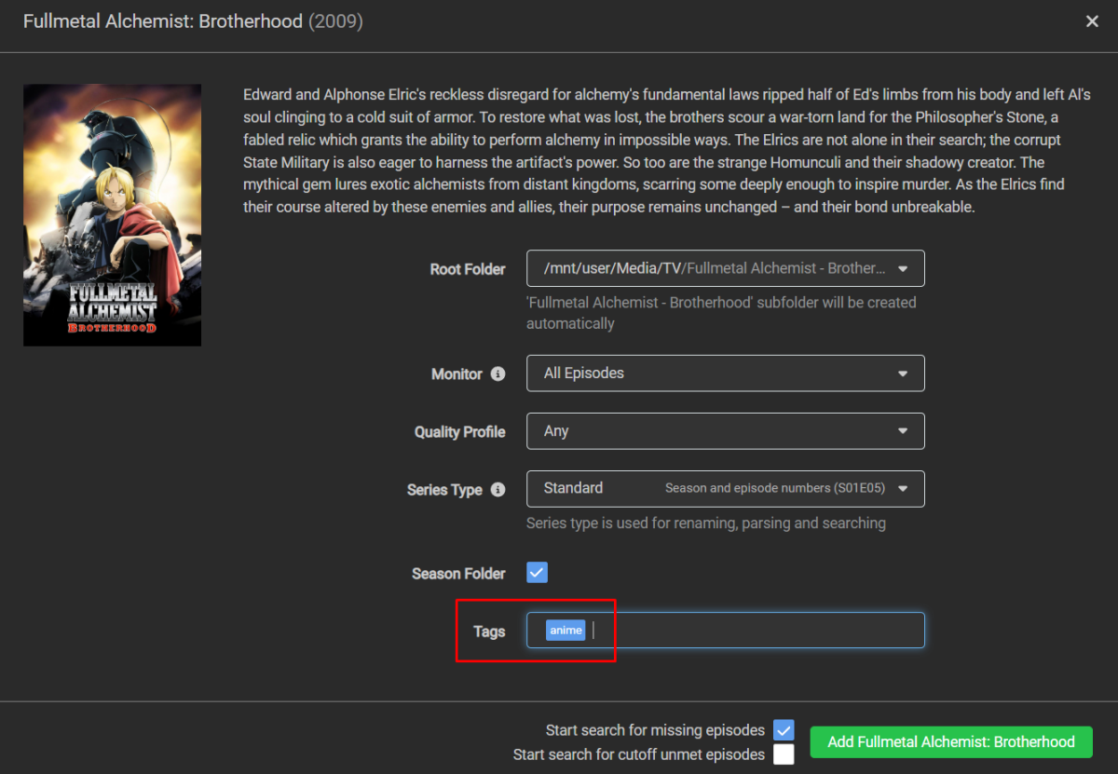Click the Monitor info icon
Viewport: 1118px width, 774px height.
click(x=498, y=373)
